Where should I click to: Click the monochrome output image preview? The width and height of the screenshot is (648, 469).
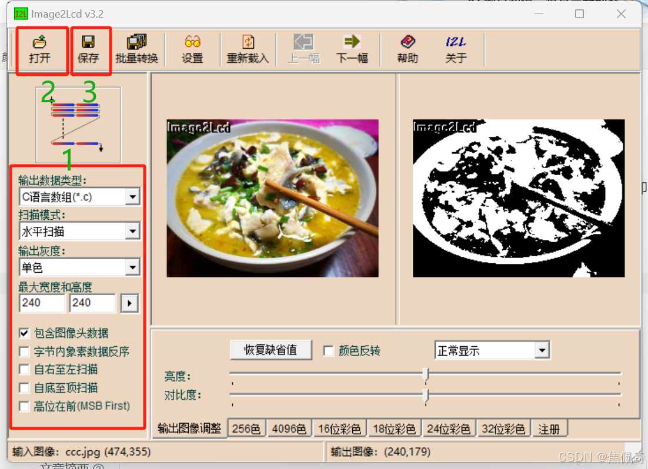tap(519, 198)
